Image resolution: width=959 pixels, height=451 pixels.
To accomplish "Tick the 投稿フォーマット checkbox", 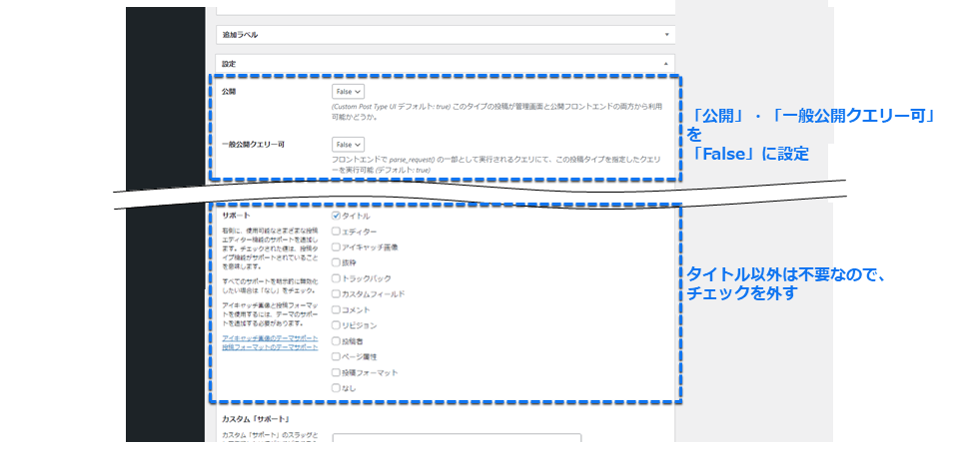I will point(337,372).
